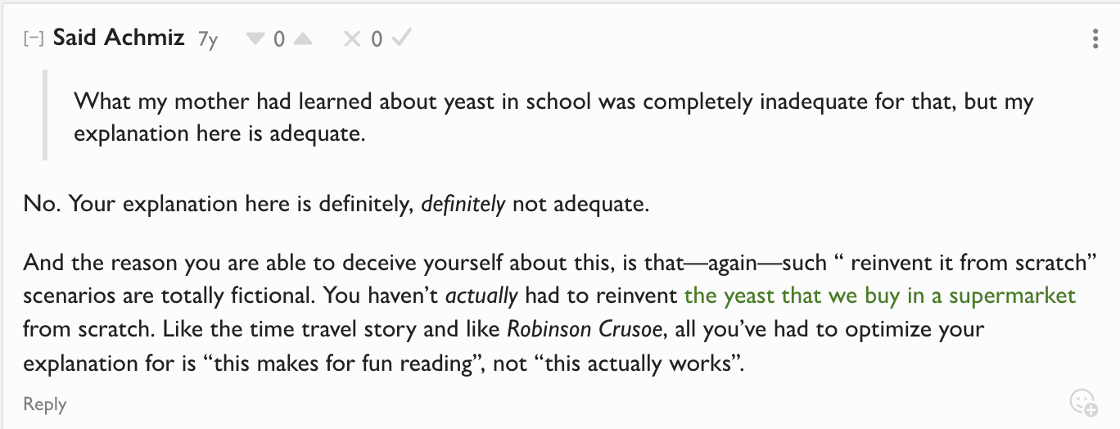Click the italic word "definitely"

[x=463, y=204]
